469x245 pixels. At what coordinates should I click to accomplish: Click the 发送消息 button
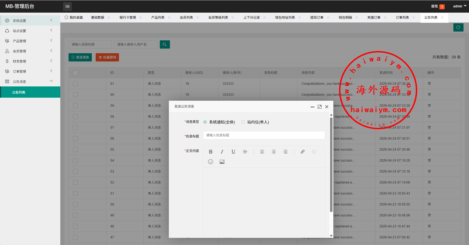80,57
